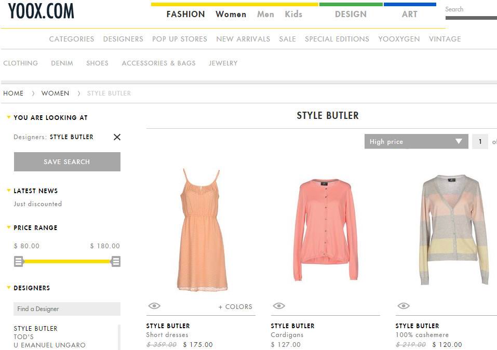
Task: Browse the Clothing category
Action: pyautogui.click(x=21, y=63)
